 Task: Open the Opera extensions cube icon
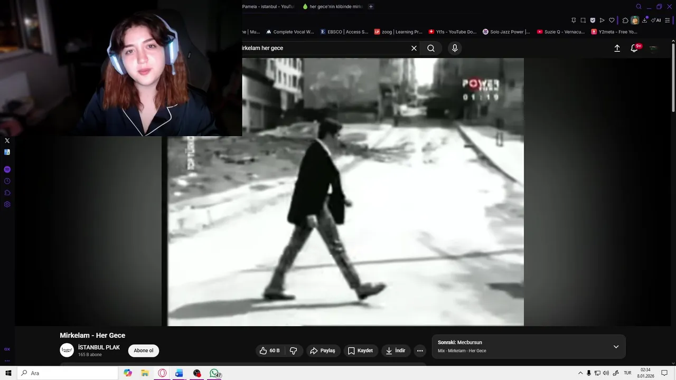pyautogui.click(x=625, y=20)
